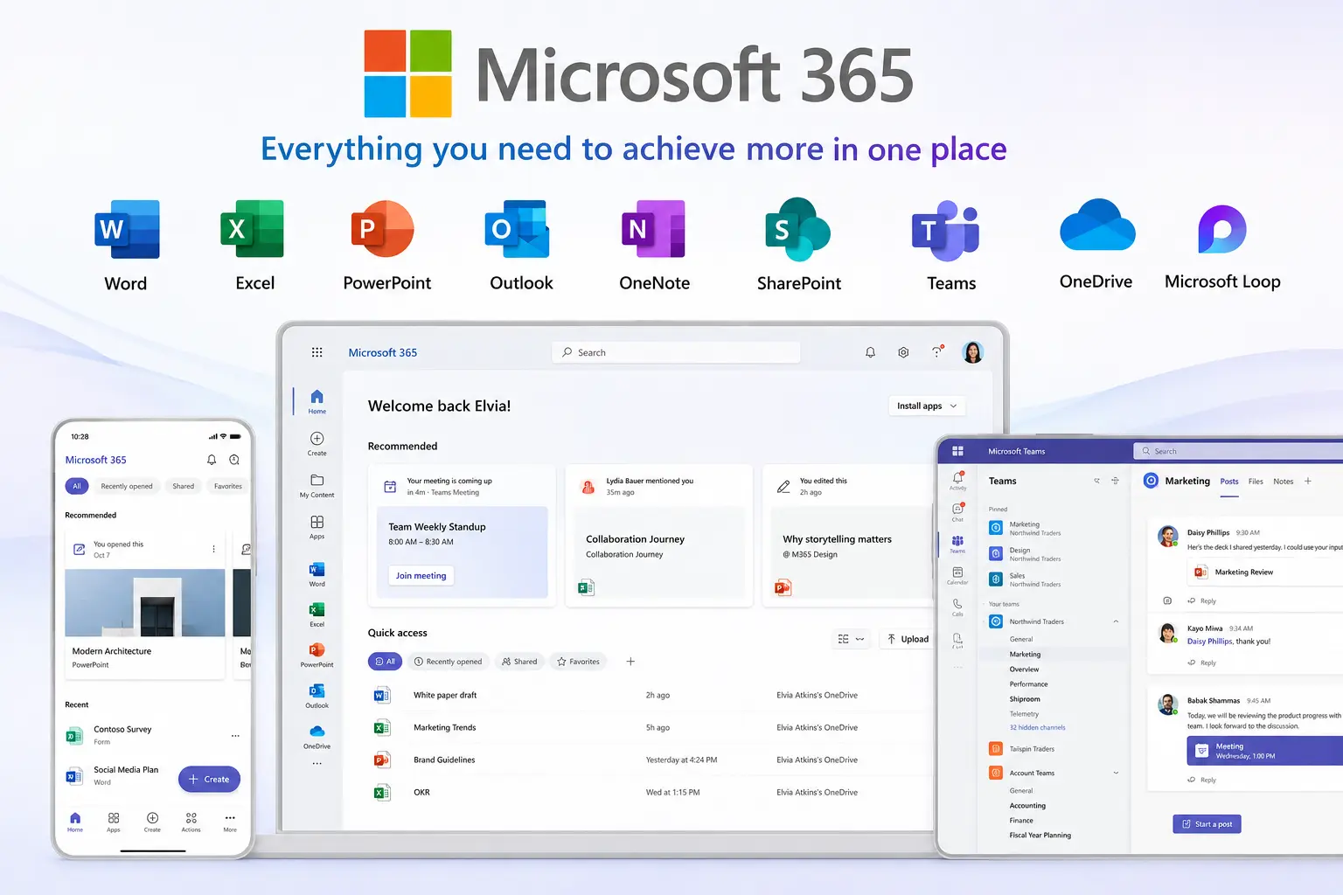Image resolution: width=1343 pixels, height=895 pixels.
Task: Click the Teams app icon in banner
Action: point(945,231)
